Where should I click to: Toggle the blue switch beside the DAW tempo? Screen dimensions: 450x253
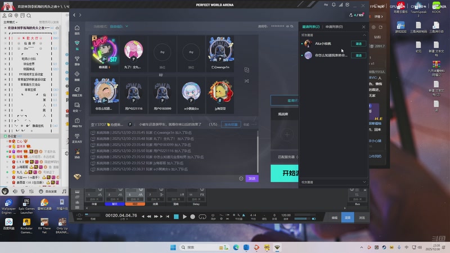pyautogui.click(x=314, y=219)
